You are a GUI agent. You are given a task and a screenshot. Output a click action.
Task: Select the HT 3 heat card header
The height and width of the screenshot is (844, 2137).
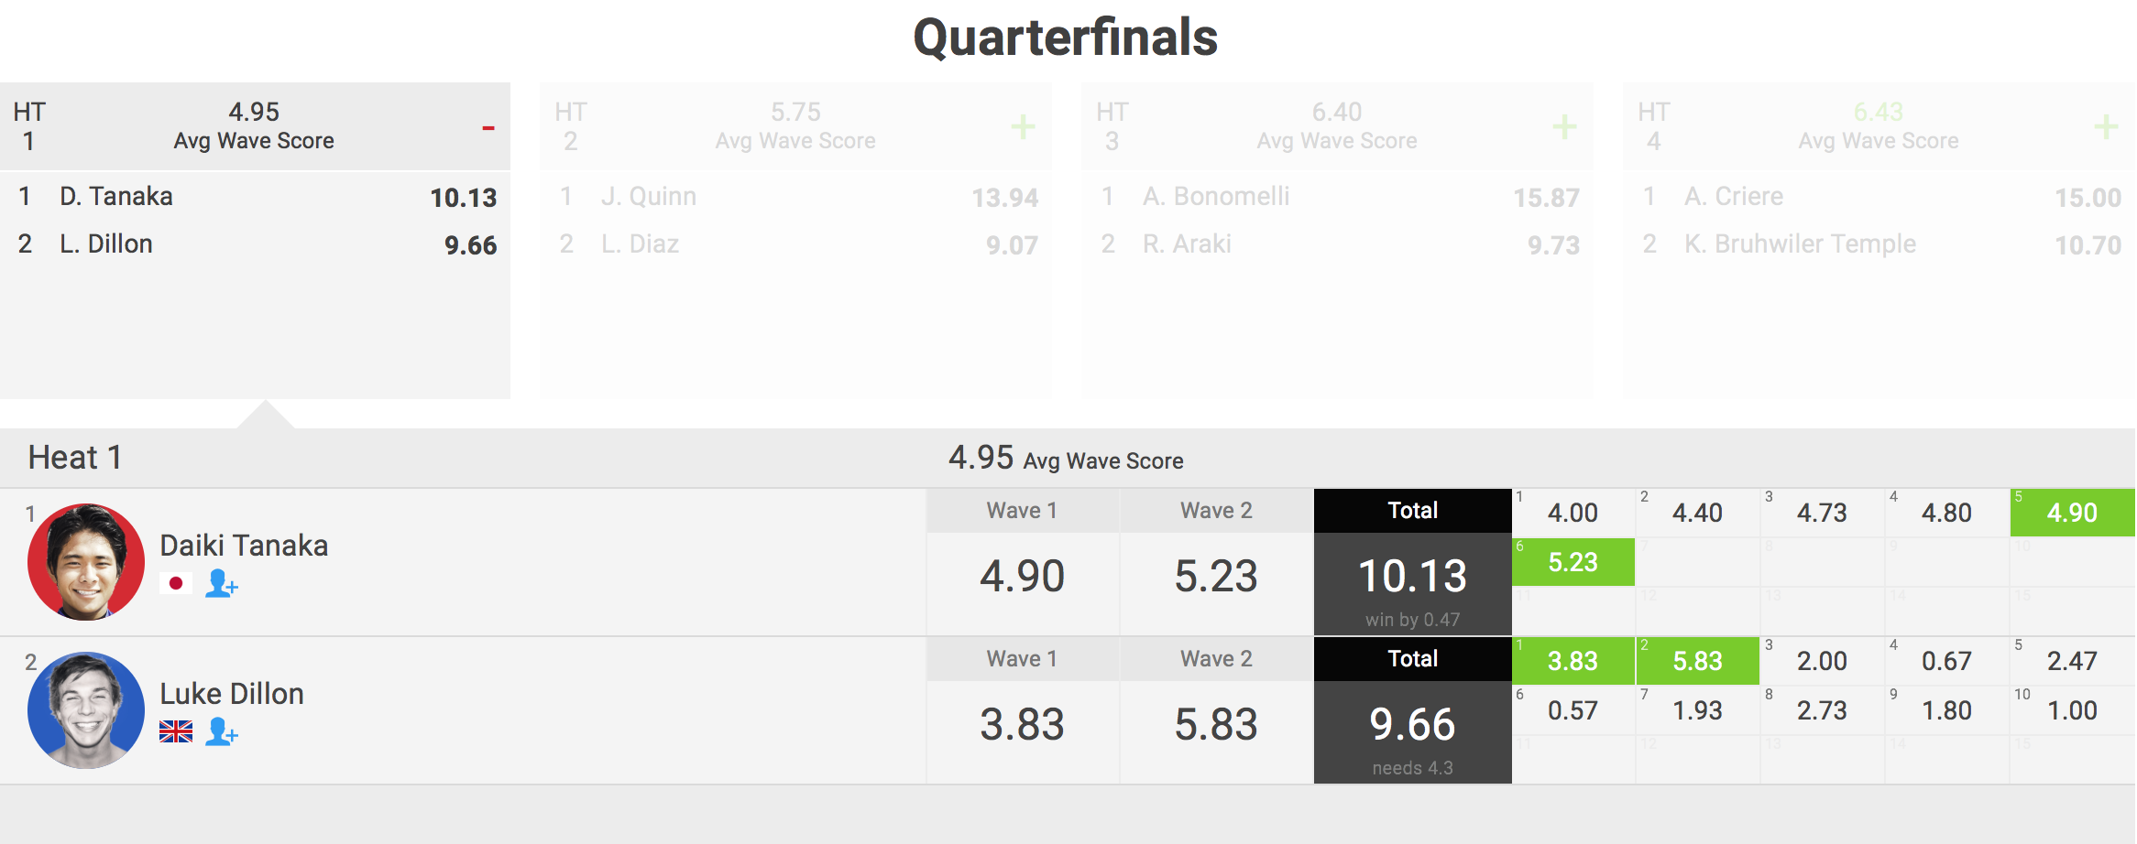(1336, 126)
